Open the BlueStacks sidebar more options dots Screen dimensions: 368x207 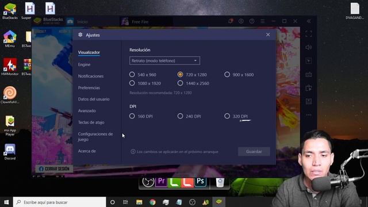tap(309, 115)
